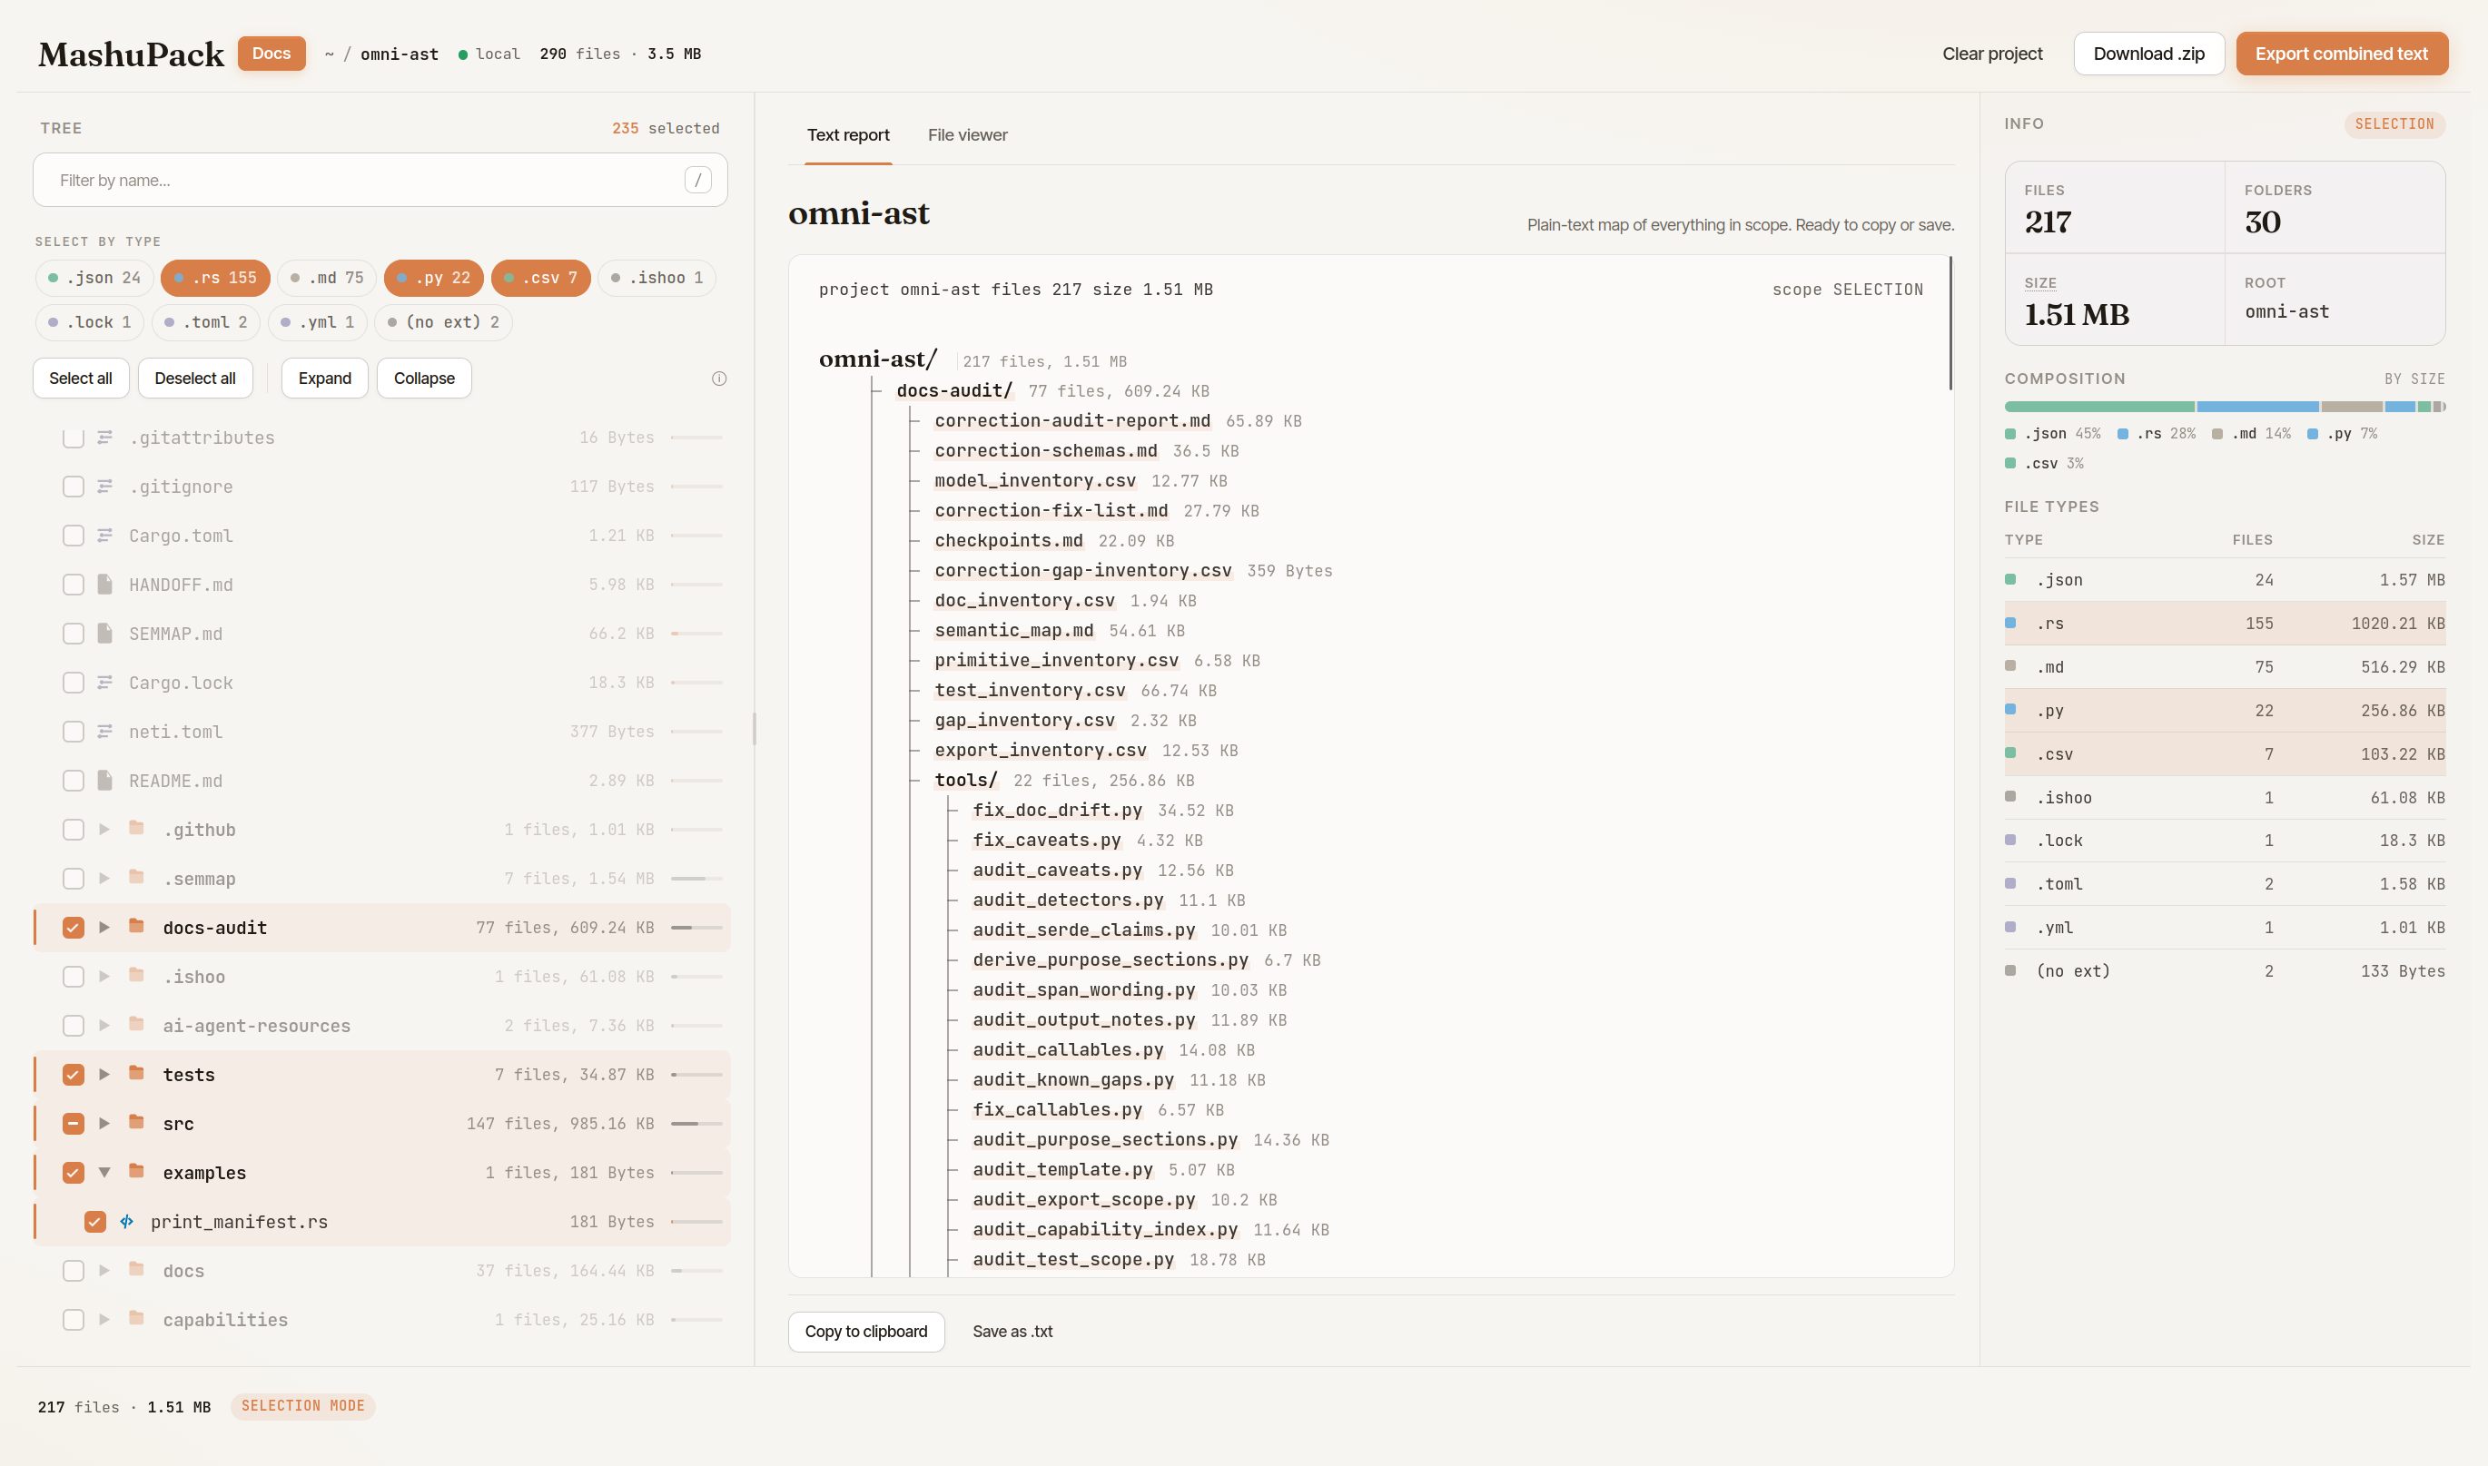Click the examples folder icon

136,1172
